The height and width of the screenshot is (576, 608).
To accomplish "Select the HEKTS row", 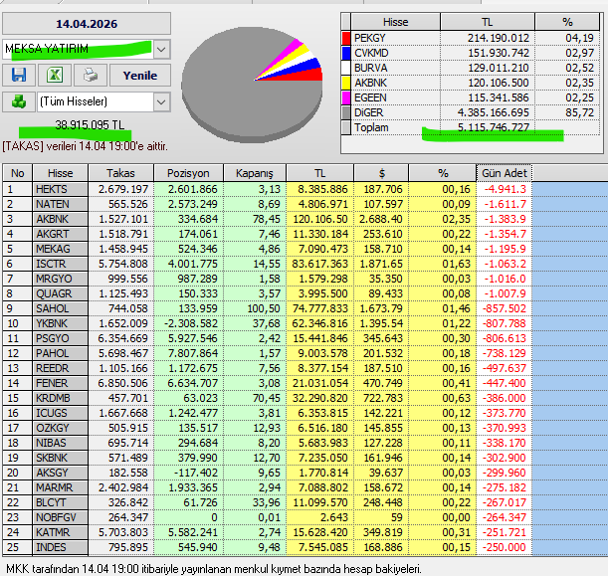I will (x=267, y=189).
